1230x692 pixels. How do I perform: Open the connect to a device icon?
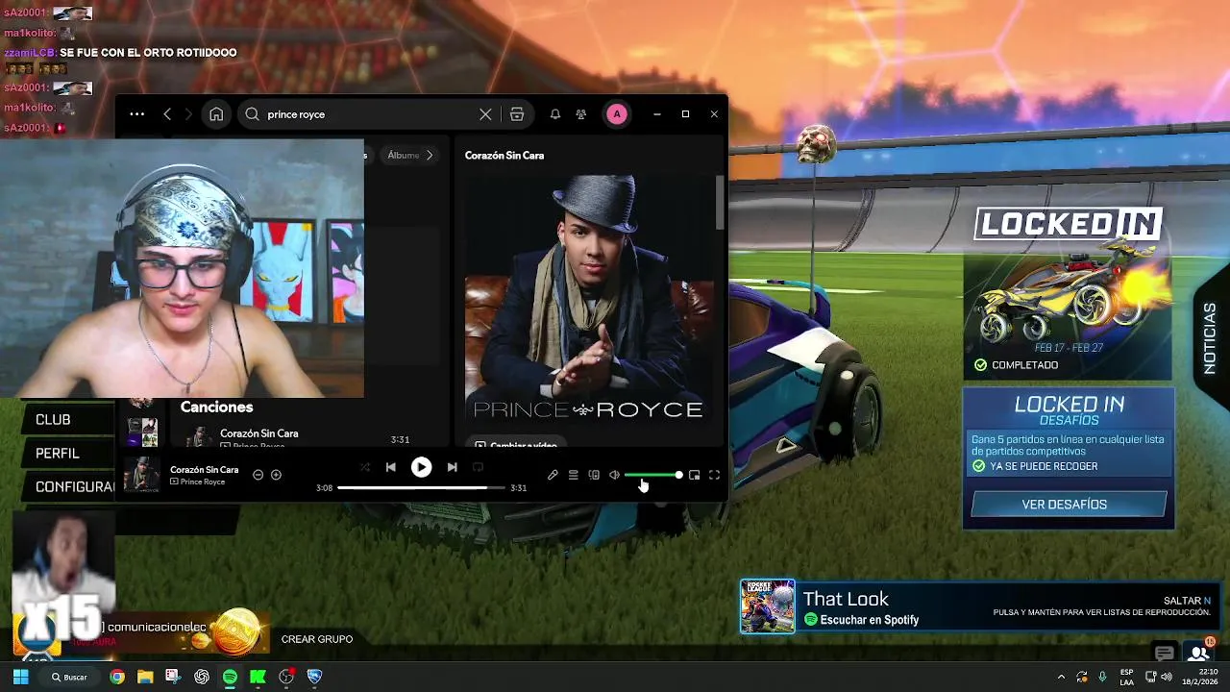click(594, 475)
